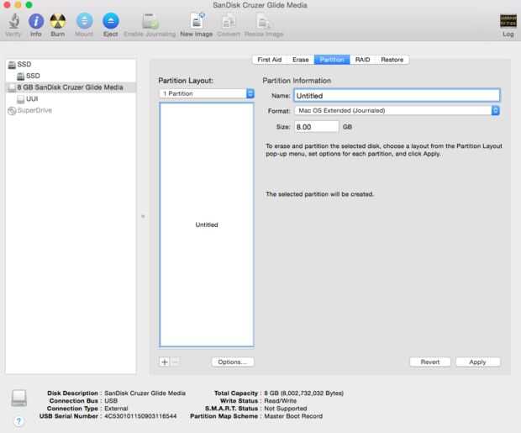Click the Resize Image toolbar icon
Screen dimensions: 521x433
coord(264,21)
